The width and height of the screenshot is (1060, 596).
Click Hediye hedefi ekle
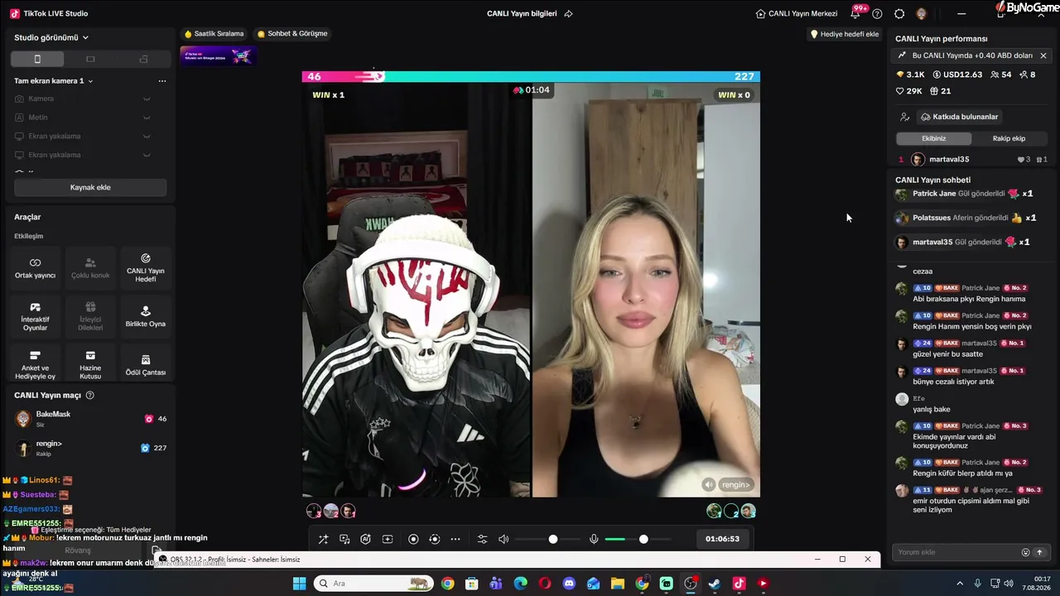[x=845, y=34]
